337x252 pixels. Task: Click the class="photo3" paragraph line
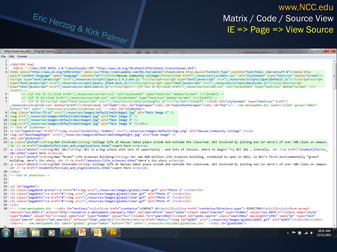point(169,166)
